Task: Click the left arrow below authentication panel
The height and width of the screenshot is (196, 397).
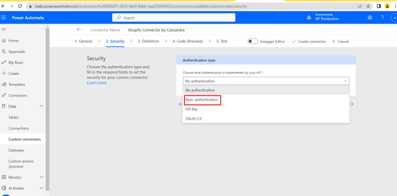Action: 180,104
